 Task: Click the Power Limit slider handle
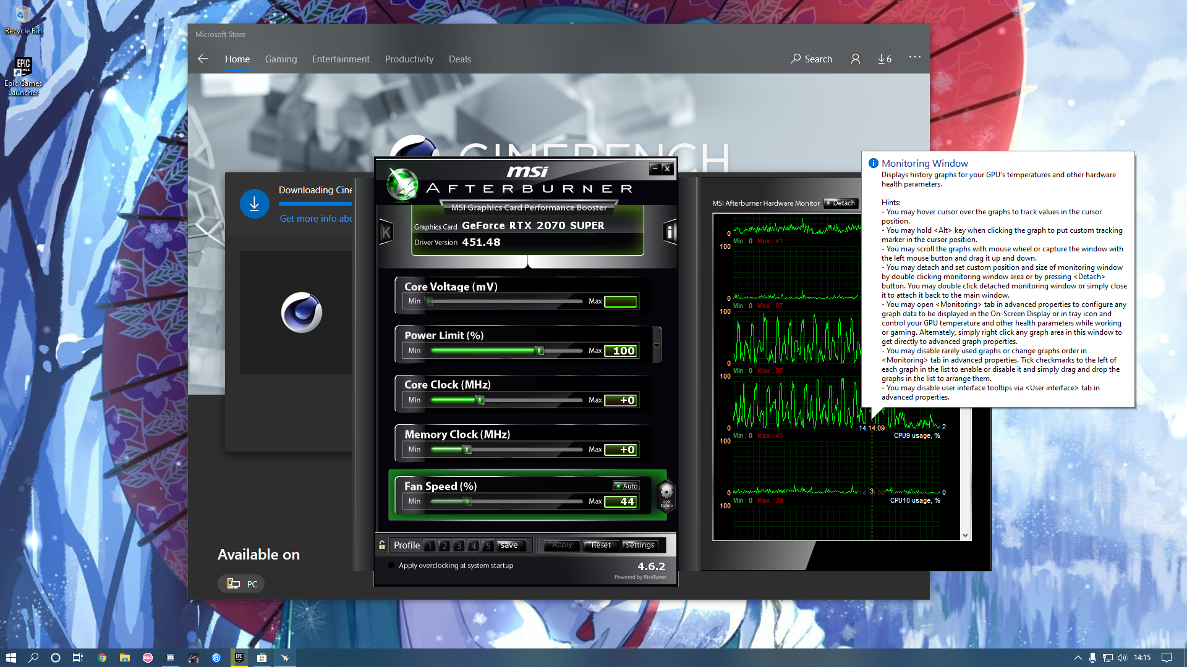click(x=540, y=351)
